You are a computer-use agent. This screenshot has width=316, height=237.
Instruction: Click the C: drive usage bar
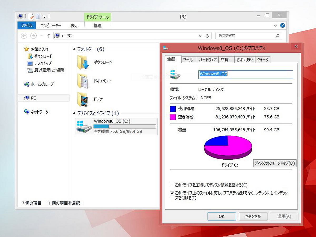[125, 126]
